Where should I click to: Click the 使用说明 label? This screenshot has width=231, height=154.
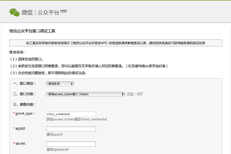[18, 52]
